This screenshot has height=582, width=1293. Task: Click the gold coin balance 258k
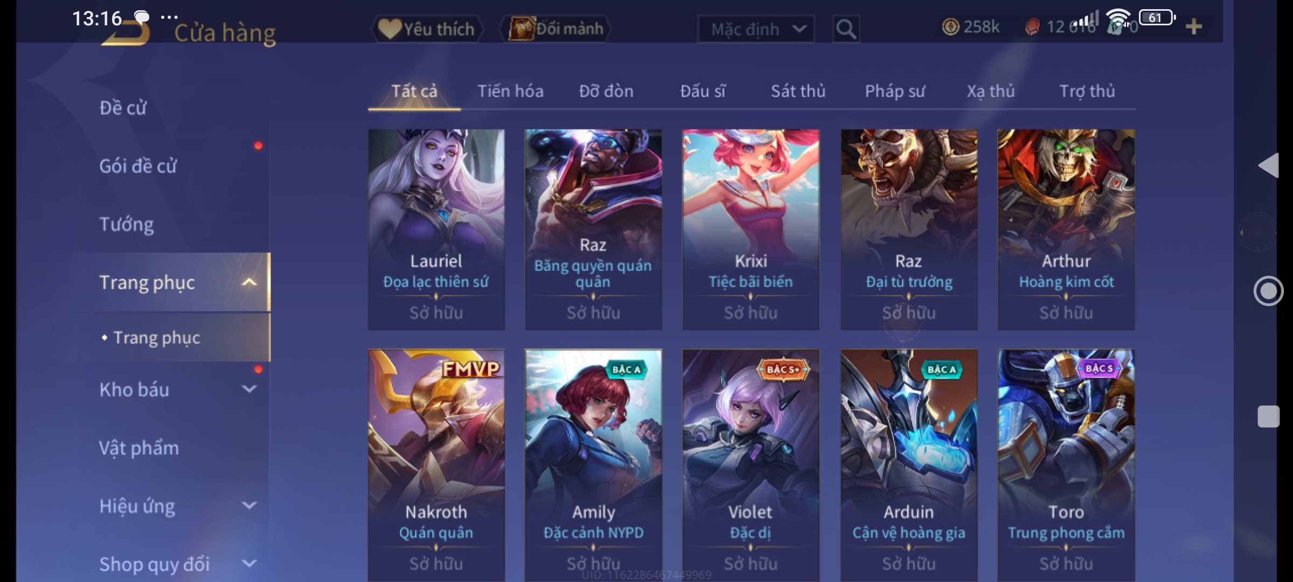pyautogui.click(x=971, y=26)
